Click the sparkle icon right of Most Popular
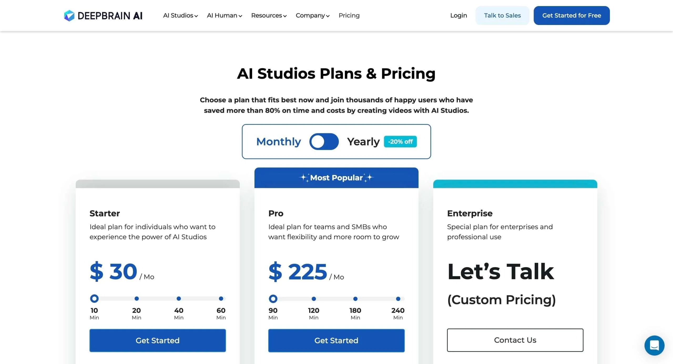Image resolution: width=673 pixels, height=364 pixels. point(369,178)
